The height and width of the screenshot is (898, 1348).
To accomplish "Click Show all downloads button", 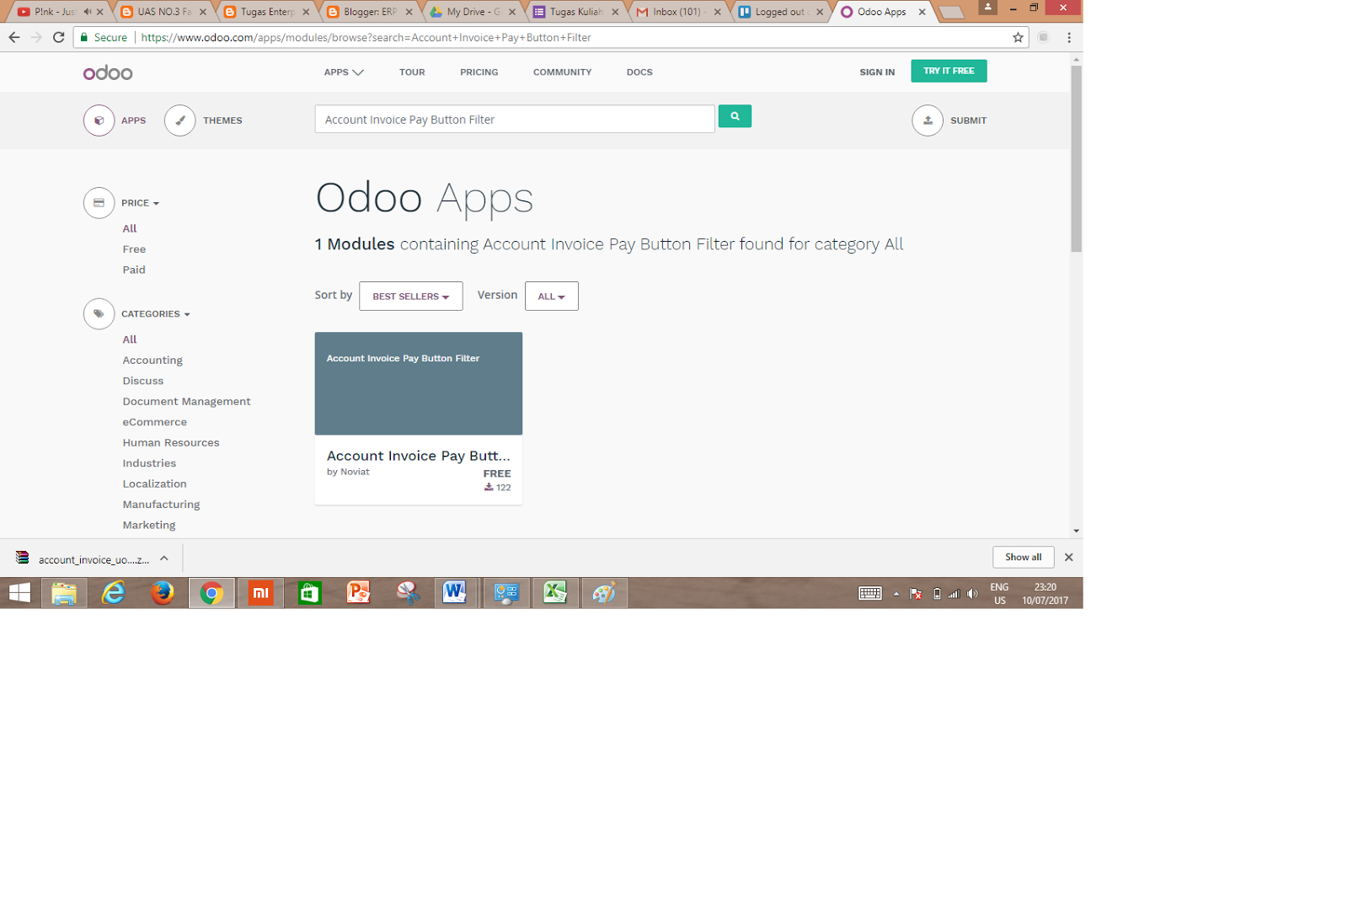I will point(1023,557).
